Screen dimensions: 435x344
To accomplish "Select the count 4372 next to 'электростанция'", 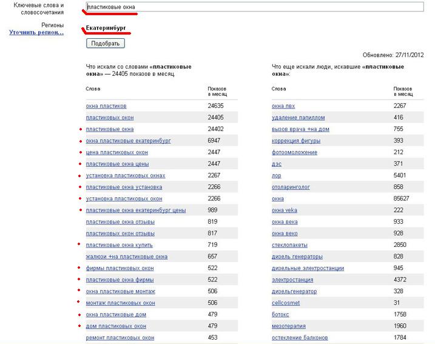I will pyautogui.click(x=400, y=280).
